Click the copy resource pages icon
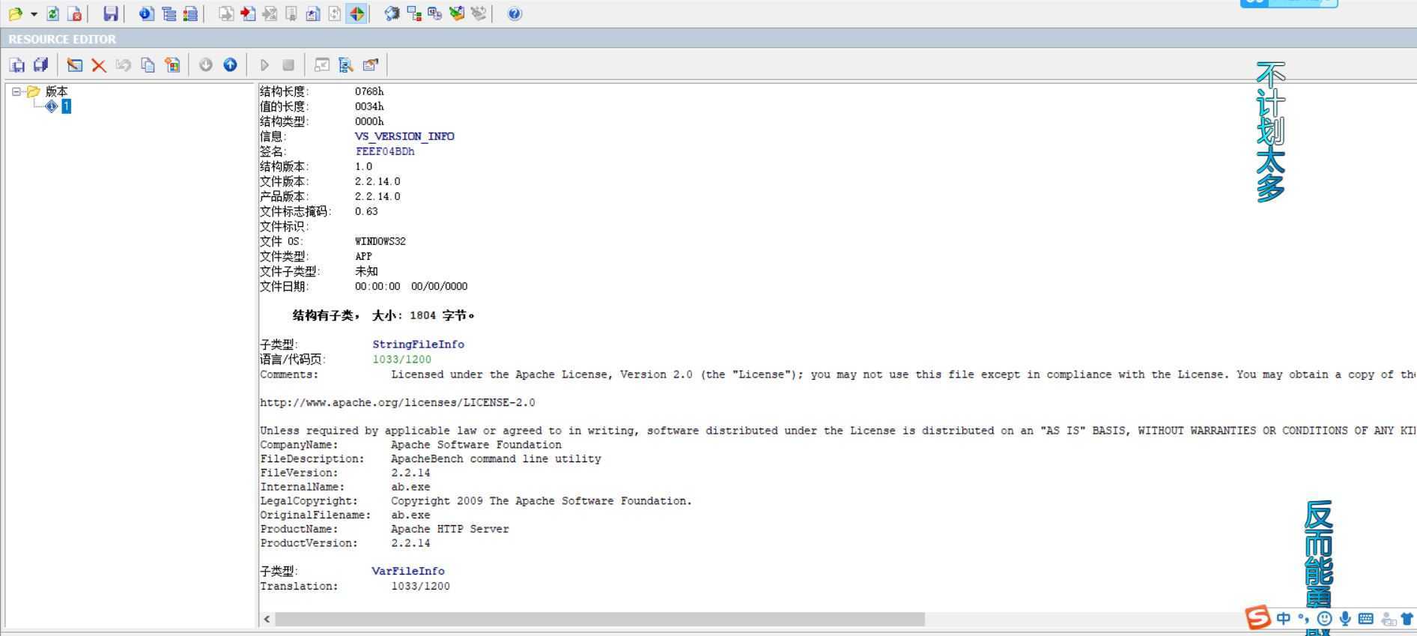This screenshot has width=1417, height=636. (x=148, y=65)
